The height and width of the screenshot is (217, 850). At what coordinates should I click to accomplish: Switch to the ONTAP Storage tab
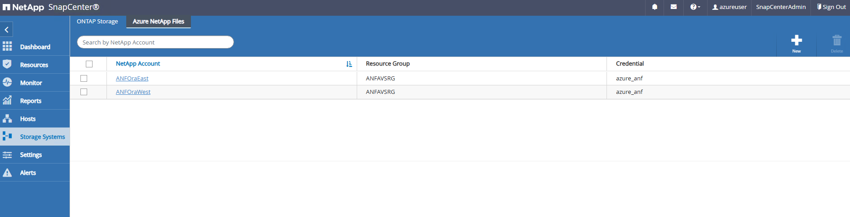coord(97,21)
